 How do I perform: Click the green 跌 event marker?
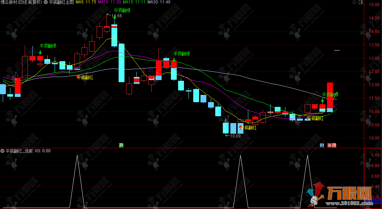[121, 145]
